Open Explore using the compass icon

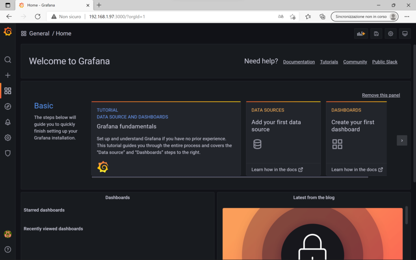pos(8,106)
